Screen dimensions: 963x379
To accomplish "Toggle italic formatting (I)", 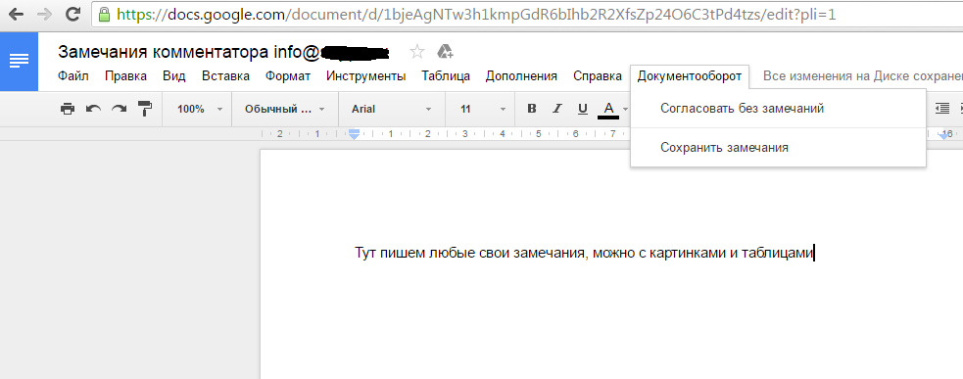I will coord(557,109).
